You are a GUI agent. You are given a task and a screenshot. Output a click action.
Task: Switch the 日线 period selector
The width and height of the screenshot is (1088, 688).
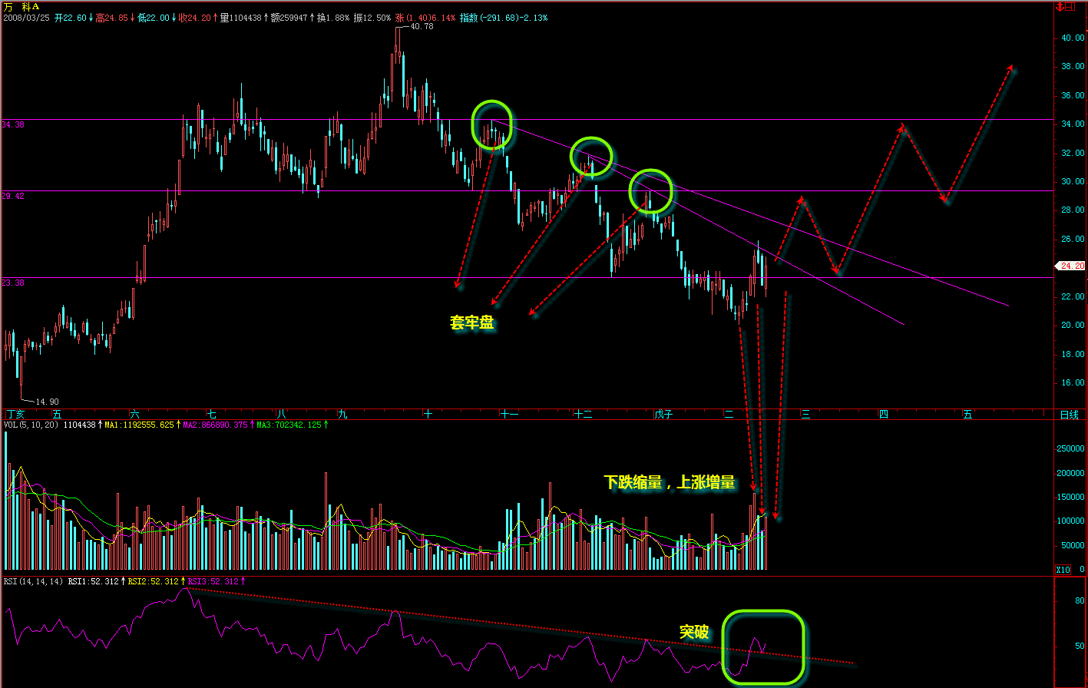tap(1069, 415)
